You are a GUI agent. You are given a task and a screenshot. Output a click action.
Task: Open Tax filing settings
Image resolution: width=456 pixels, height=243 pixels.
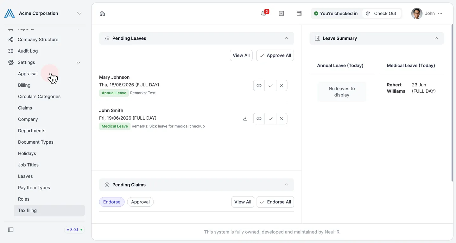pos(49,210)
